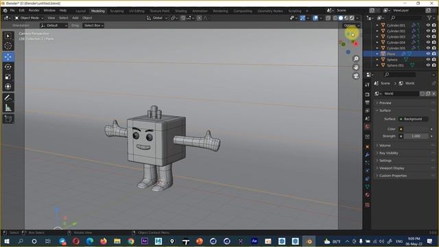This screenshot has height=247, width=439.
Task: Switch to the Sculpting workspace tab
Action: [117, 11]
